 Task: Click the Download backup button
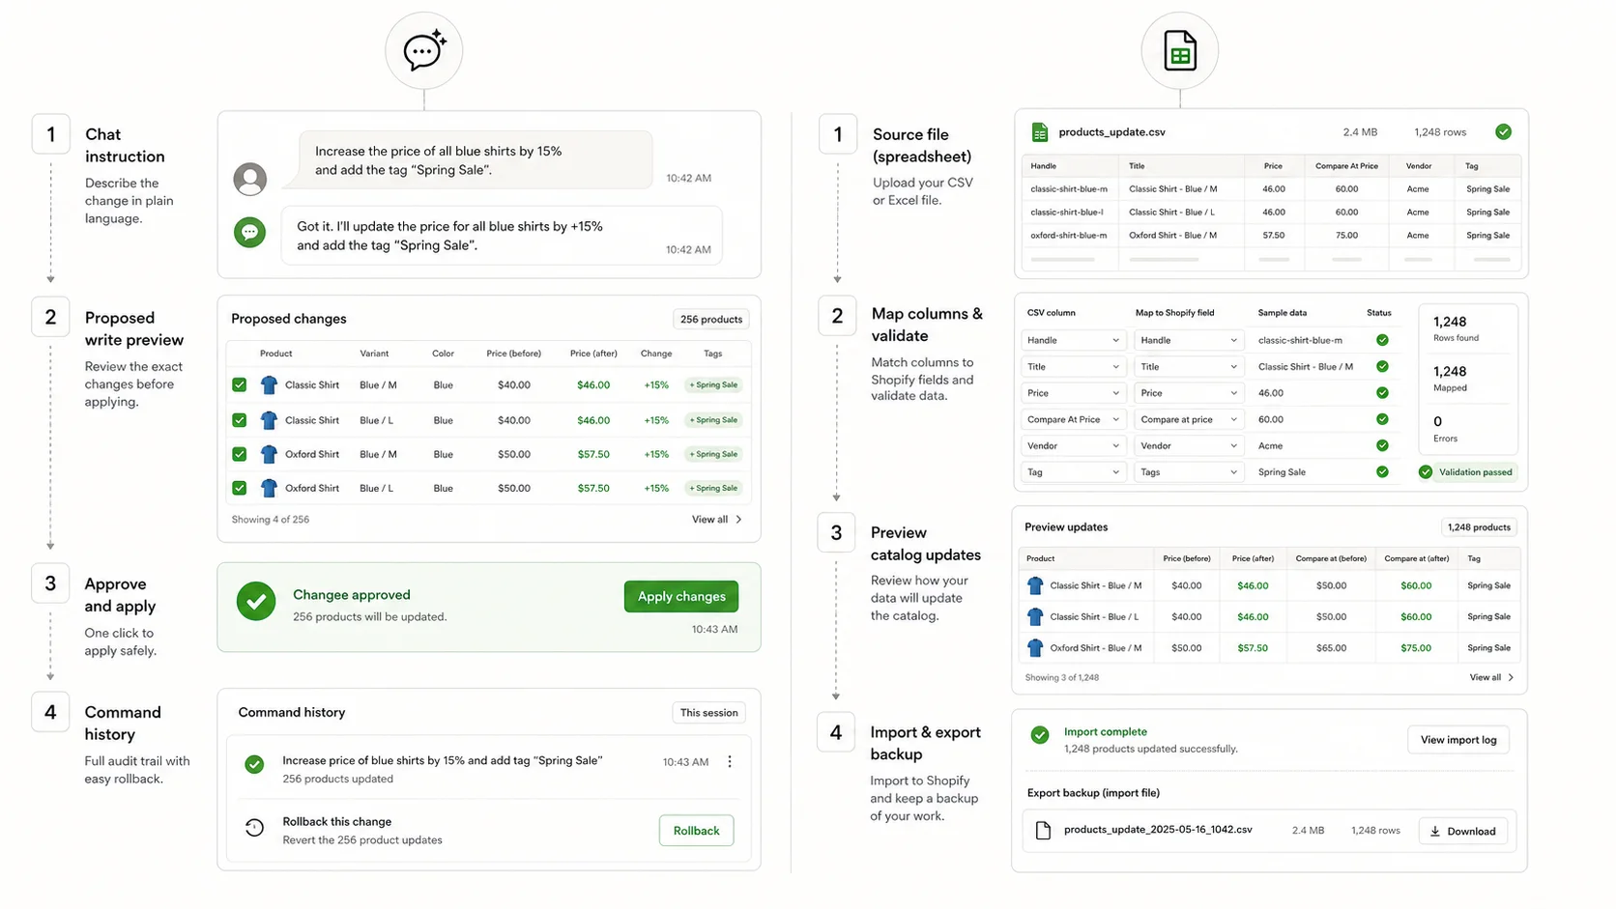1463,831
